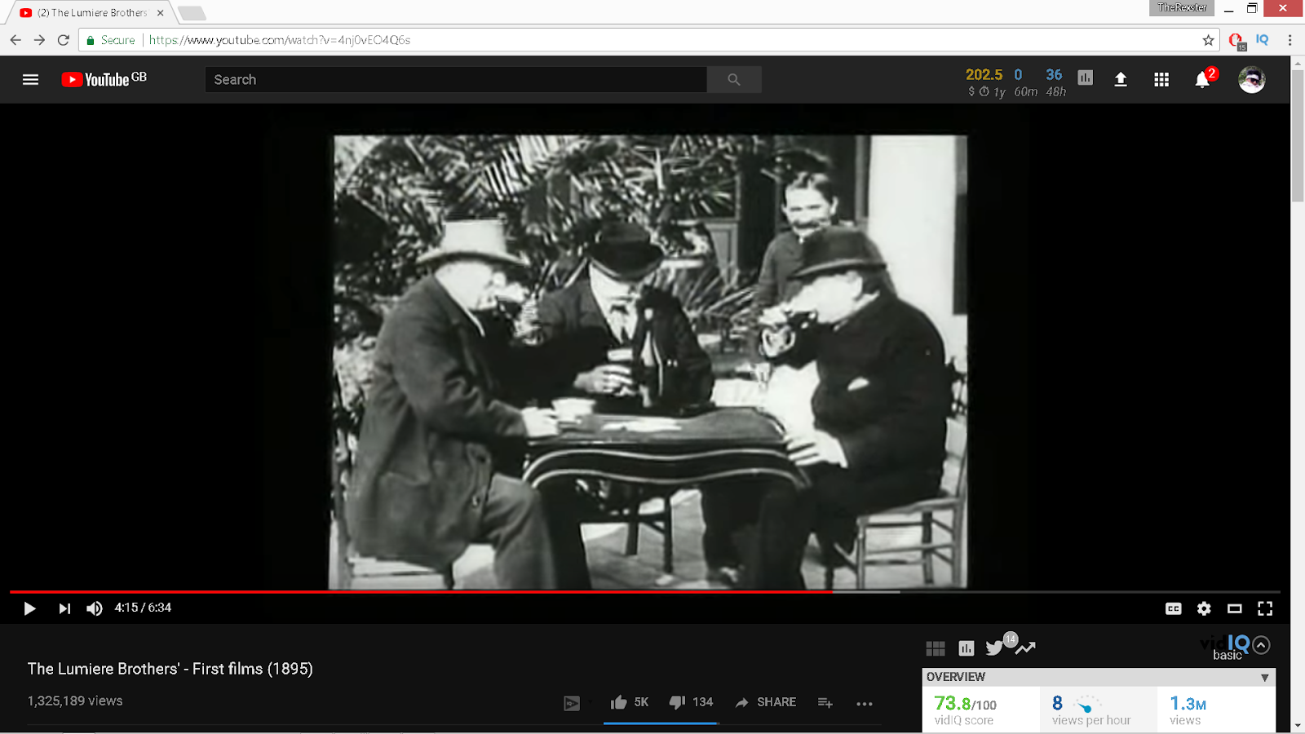This screenshot has height=734, width=1305.
Task: Click the TheRexster profile button in Chrome
Action: pos(1182,7)
